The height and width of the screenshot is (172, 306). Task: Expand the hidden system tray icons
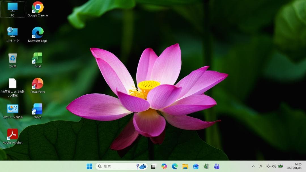253,167
